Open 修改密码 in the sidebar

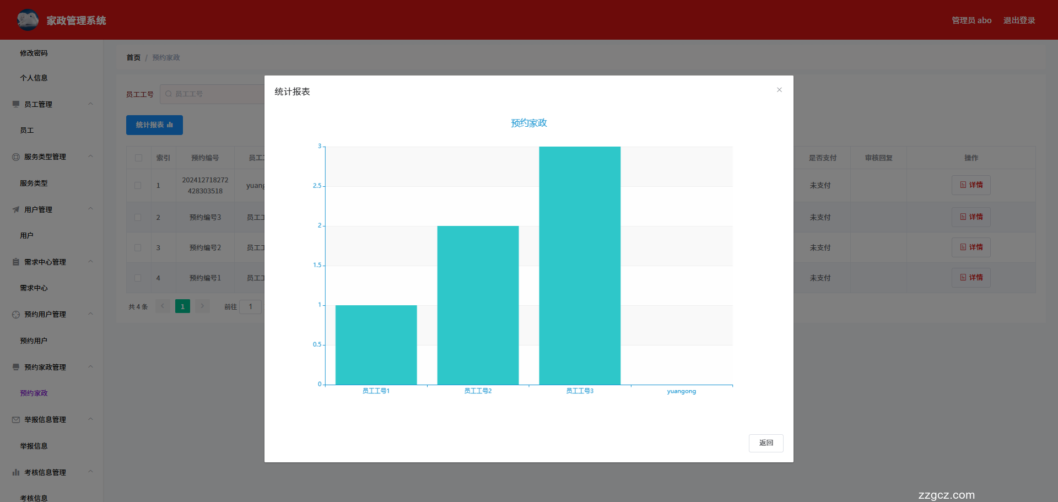click(34, 53)
